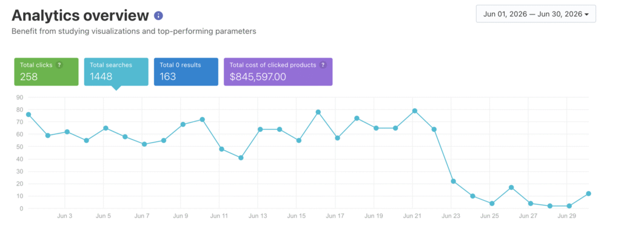Image resolution: width=621 pixels, height=233 pixels.
Task: Click the Jun 16 data point at 78
Action: click(x=318, y=112)
